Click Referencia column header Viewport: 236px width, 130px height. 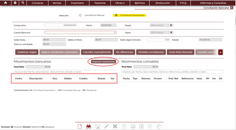187,78
